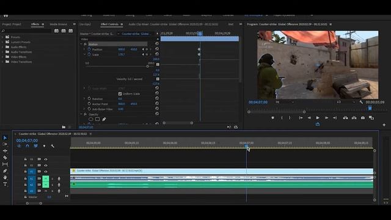Screen dimensions: 391x220
Task: Create an ellipse opacity mask
Action: (91, 119)
